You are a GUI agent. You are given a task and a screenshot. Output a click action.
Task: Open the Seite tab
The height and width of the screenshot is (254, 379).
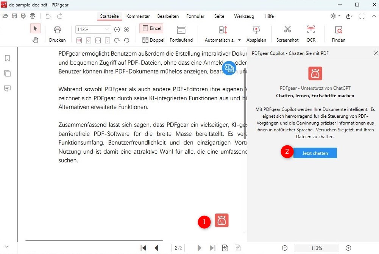pyautogui.click(x=219, y=16)
